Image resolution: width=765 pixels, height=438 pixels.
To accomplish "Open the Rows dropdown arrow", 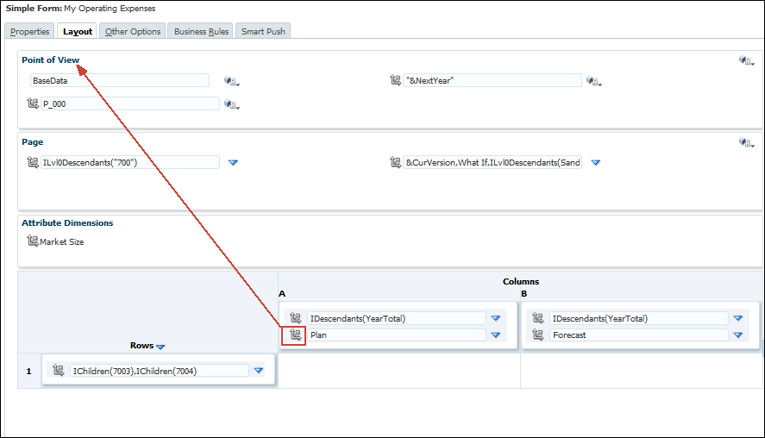I will pyautogui.click(x=160, y=347).
